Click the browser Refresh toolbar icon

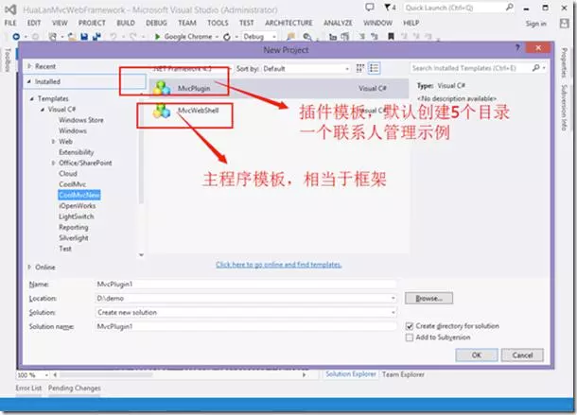(x=227, y=37)
